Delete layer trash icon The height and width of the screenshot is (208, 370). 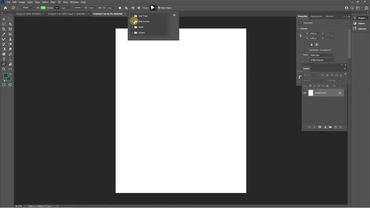click(x=341, y=127)
